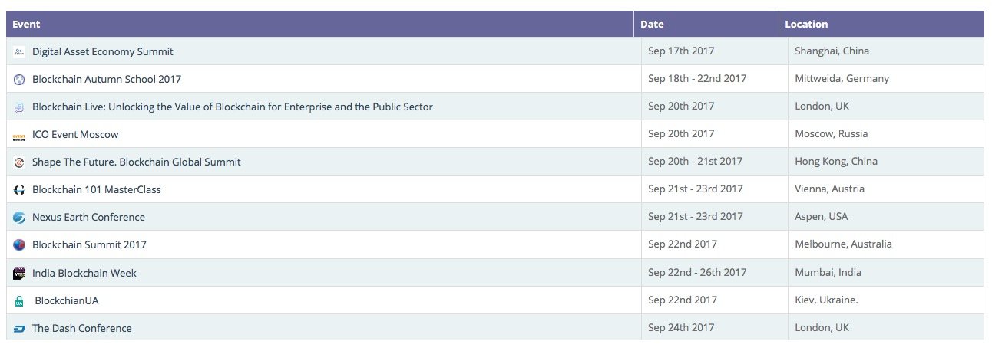Open the Nexus Earth Conference link

[88, 217]
